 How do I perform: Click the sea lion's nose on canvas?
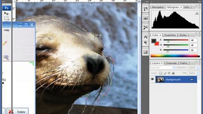pos(95,65)
